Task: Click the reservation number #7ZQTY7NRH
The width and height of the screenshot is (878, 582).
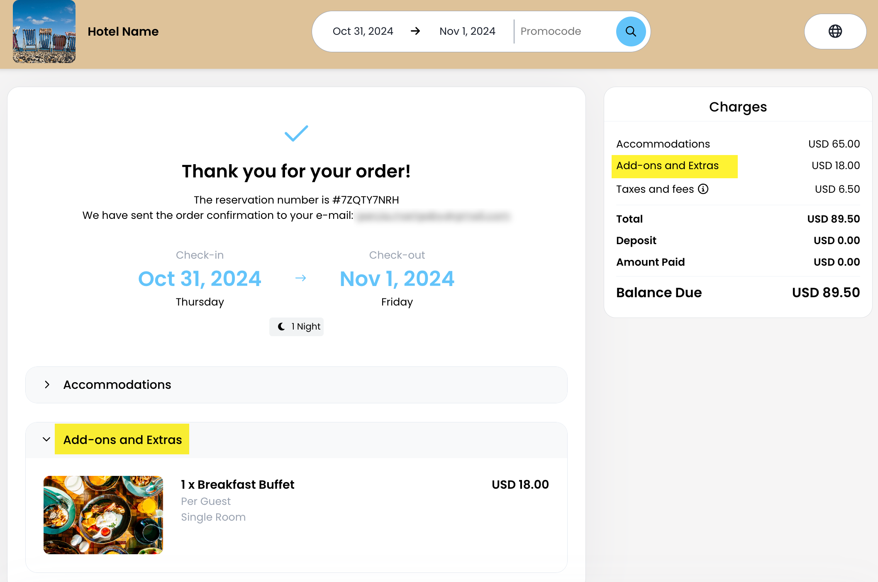Action: 366,200
